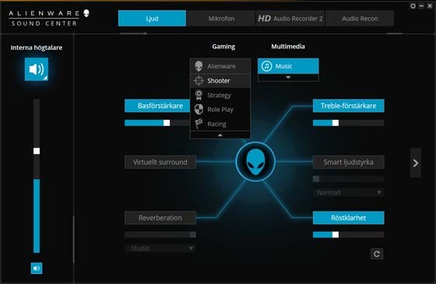The height and width of the screenshot is (284, 436).
Task: Open the Studio reverb dropdown
Action: click(160, 248)
